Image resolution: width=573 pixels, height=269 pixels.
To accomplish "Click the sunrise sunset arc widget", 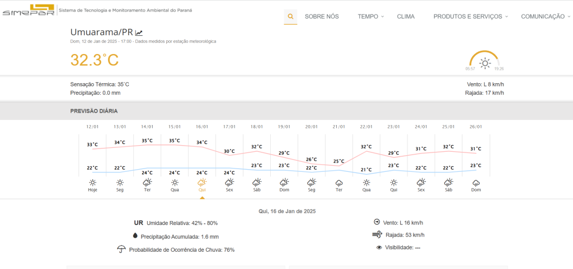I will pyautogui.click(x=485, y=60).
